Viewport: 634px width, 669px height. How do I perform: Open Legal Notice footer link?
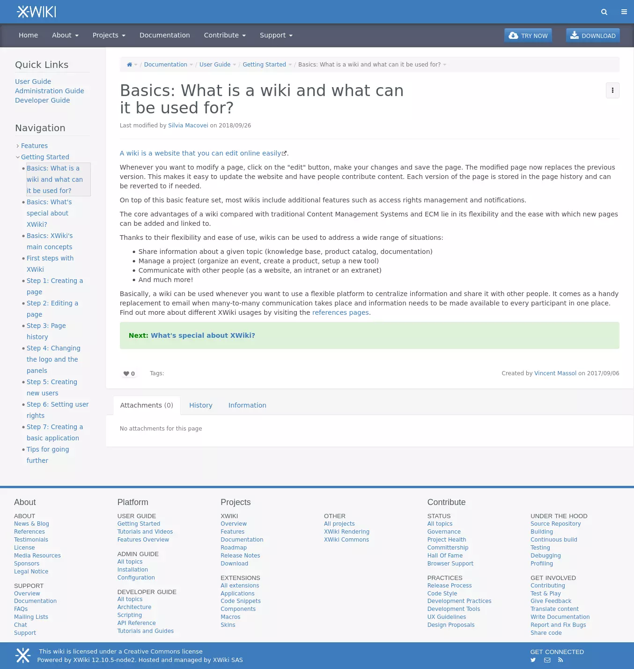[x=31, y=572]
